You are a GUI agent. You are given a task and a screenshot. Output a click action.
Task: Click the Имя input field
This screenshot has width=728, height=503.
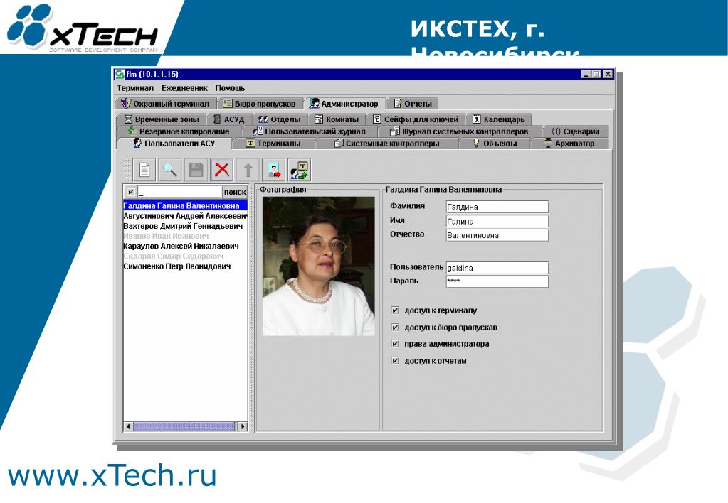tap(497, 221)
